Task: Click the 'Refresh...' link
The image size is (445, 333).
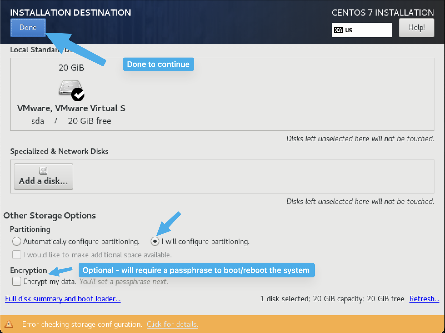Action: [424, 299]
